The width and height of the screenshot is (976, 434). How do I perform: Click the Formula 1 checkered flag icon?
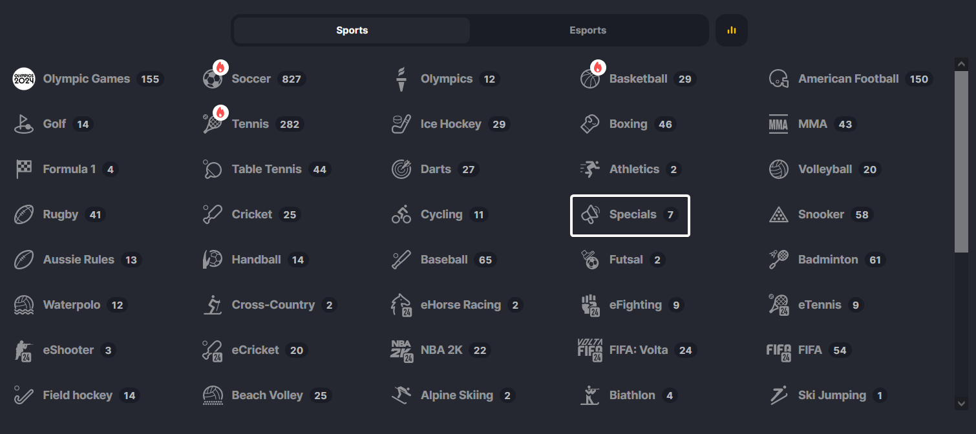pos(24,169)
